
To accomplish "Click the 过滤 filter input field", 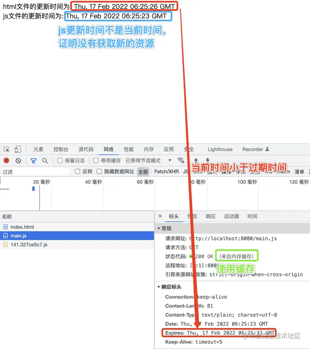I will point(35,172).
